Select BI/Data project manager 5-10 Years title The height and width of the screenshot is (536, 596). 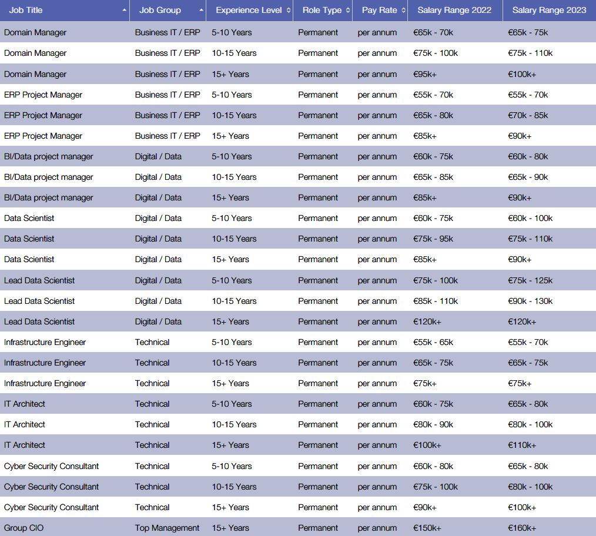click(48, 156)
